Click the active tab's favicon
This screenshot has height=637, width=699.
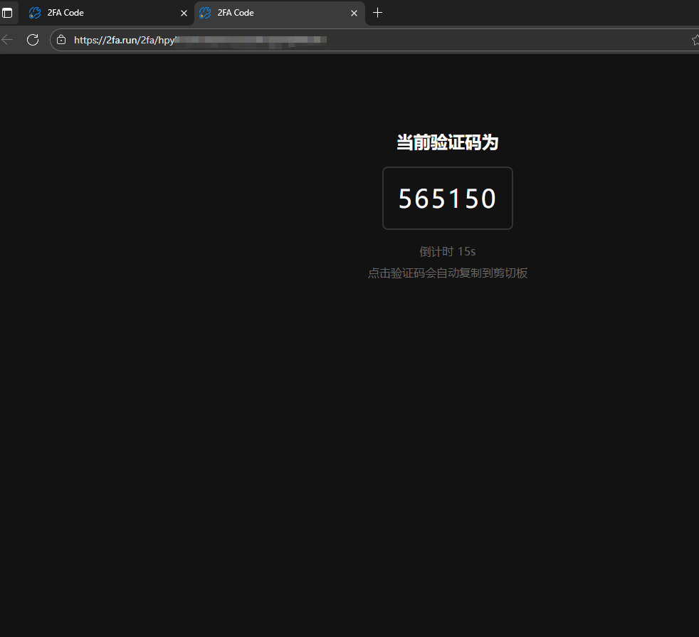(x=205, y=13)
